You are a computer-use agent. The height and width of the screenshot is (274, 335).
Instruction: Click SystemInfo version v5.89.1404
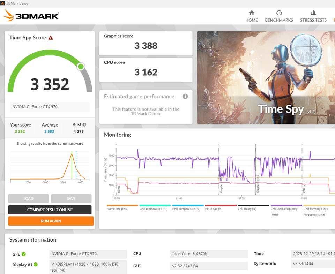313,264
